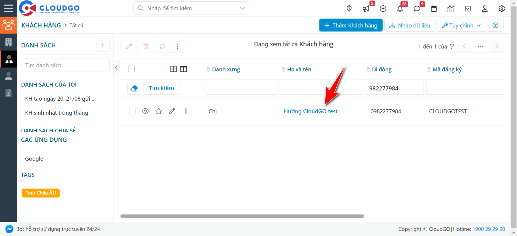The width and height of the screenshot is (517, 236).
Task: Open the calendar icon in the top bar
Action: click(434, 8)
